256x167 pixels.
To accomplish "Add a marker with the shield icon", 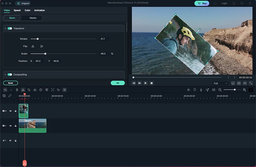I will [195, 90].
